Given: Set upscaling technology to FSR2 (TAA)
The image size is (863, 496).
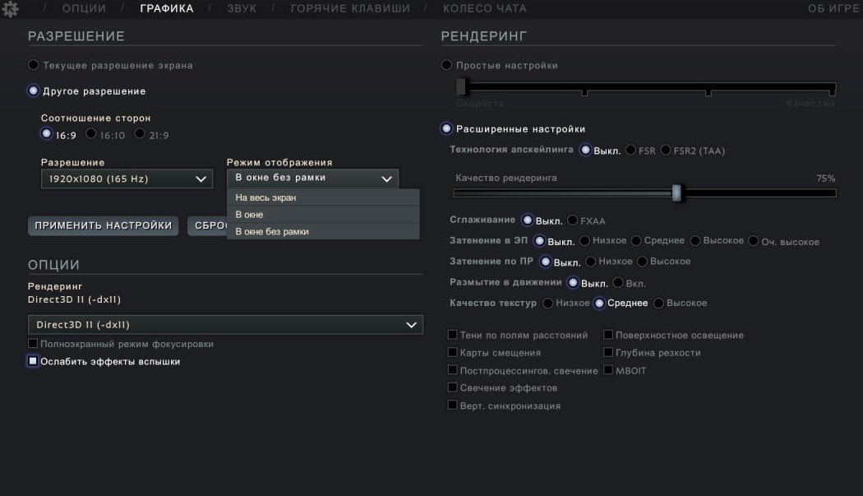Looking at the screenshot, I should coord(666,150).
